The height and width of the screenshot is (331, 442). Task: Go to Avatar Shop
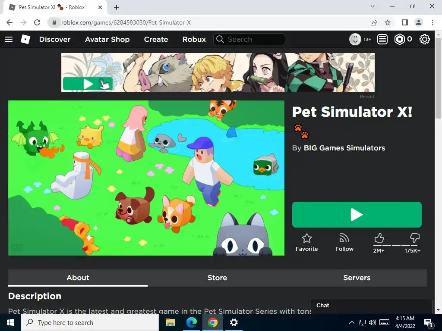[107, 39]
